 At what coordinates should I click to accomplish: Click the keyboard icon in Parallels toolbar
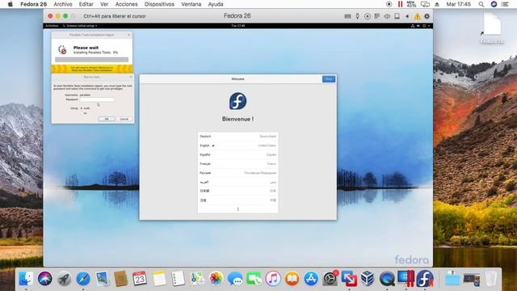[347, 16]
